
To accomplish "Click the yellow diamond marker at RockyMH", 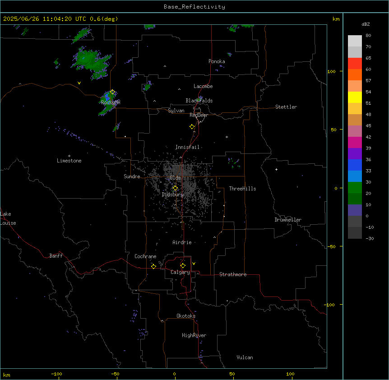I will 112,92.
